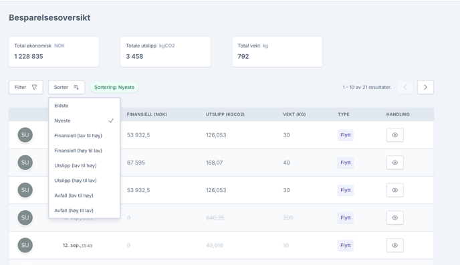The image size is (460, 265).
Task: View details of the 840,35 row
Action: [x=395, y=217]
